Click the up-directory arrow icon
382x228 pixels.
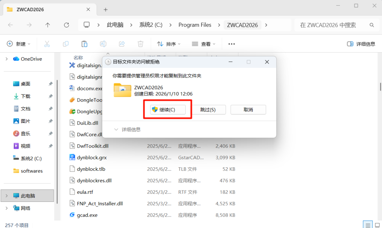48,25
